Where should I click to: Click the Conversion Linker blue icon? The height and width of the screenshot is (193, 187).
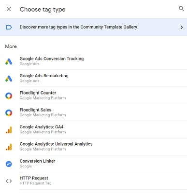tap(9, 164)
